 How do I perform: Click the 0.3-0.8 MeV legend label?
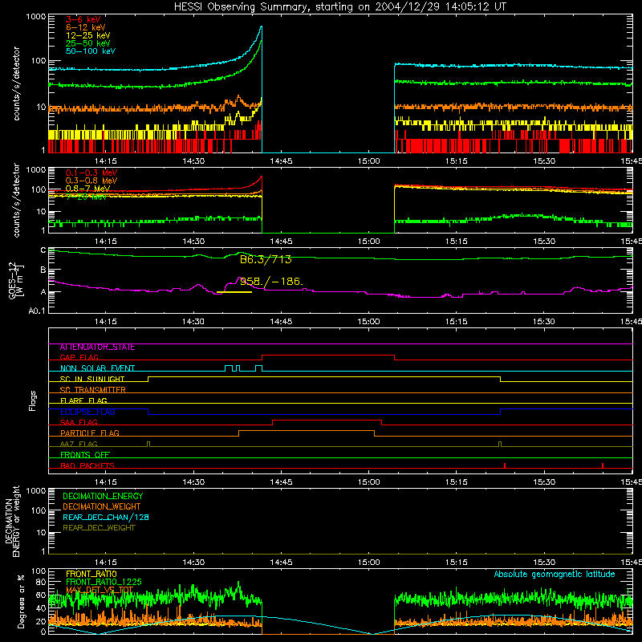(x=91, y=181)
